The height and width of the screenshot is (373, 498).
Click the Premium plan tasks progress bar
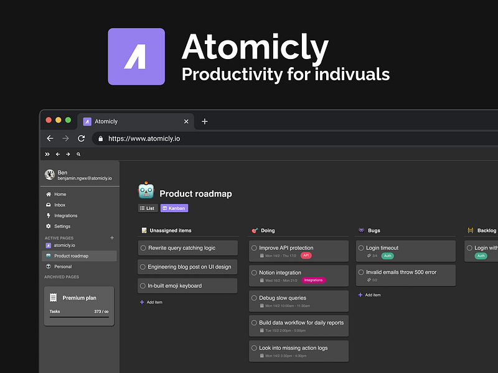[x=79, y=317]
